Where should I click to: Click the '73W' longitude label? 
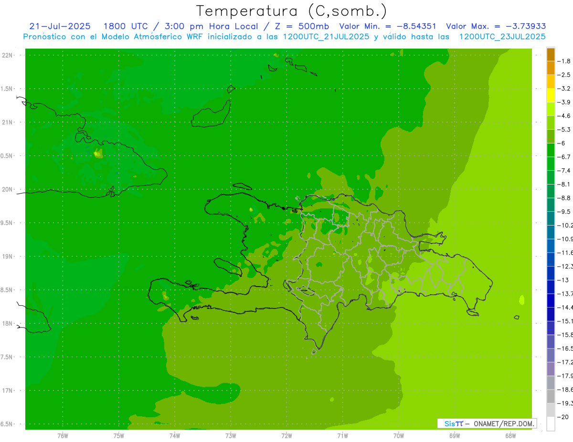(x=231, y=436)
